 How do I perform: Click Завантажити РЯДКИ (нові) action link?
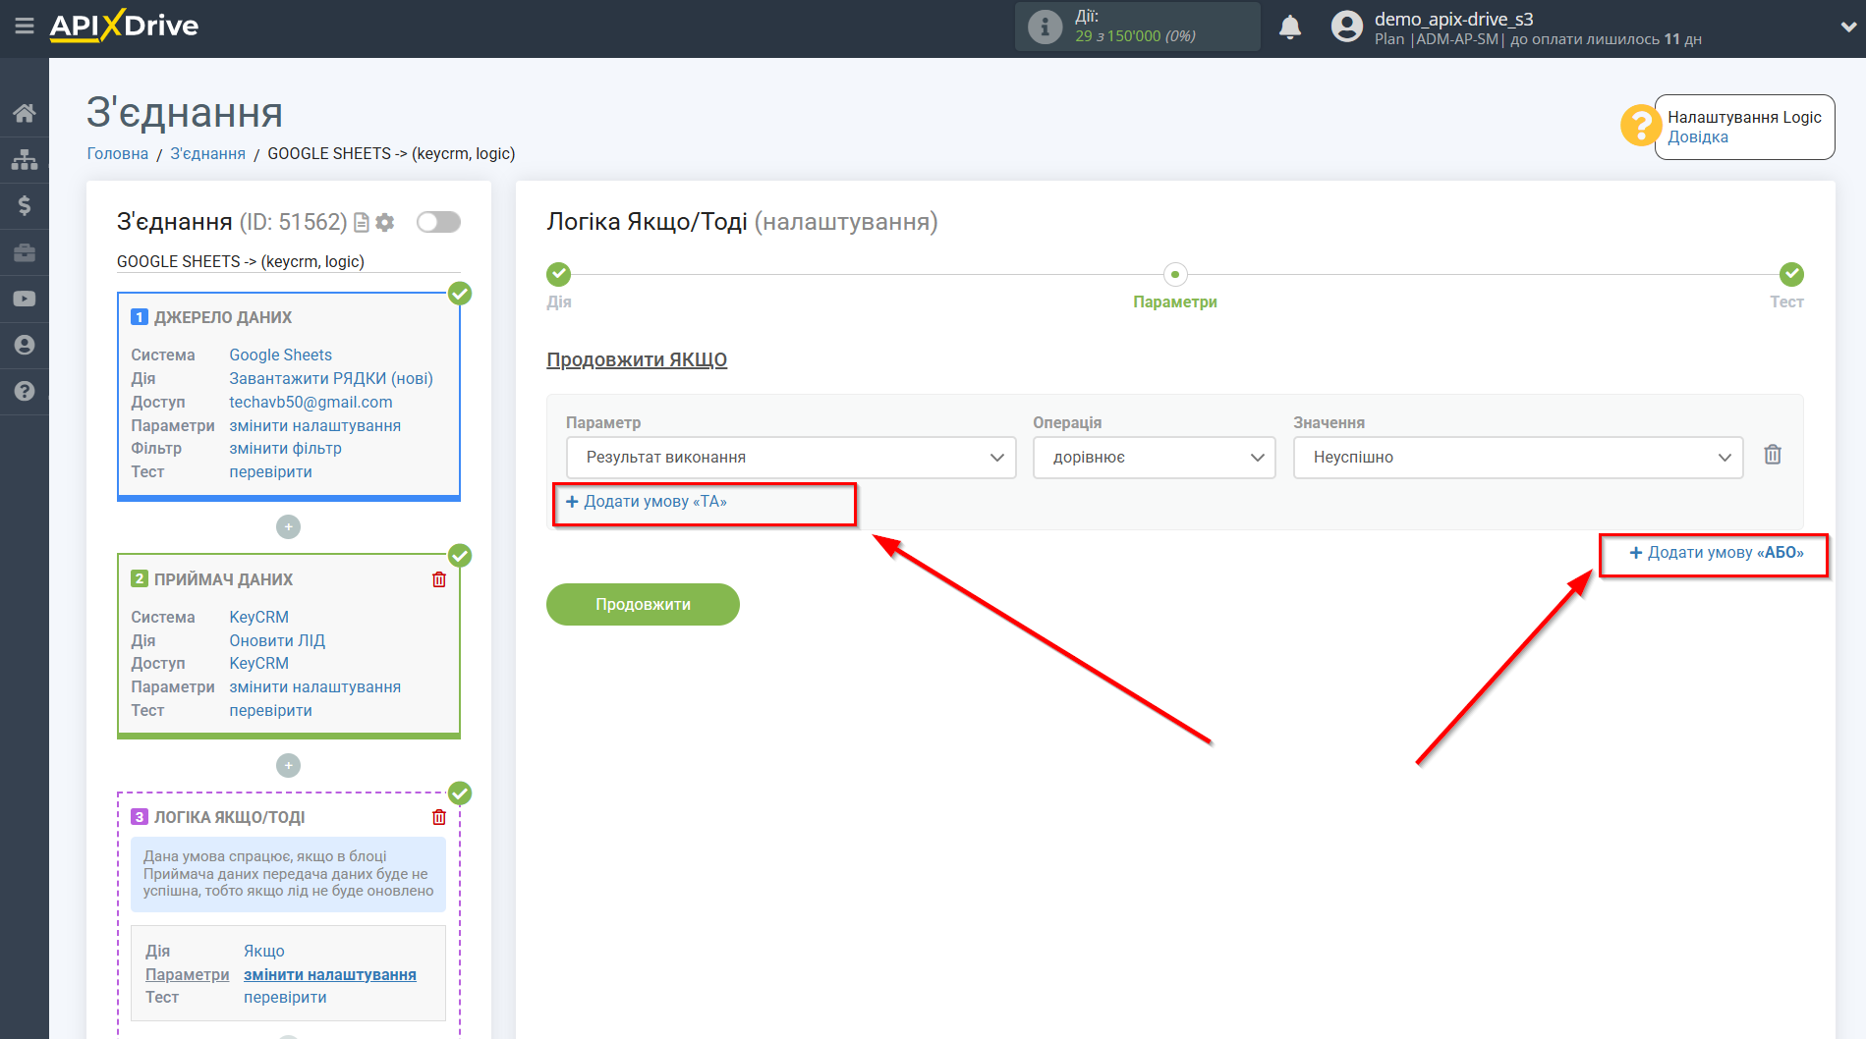pyautogui.click(x=331, y=378)
